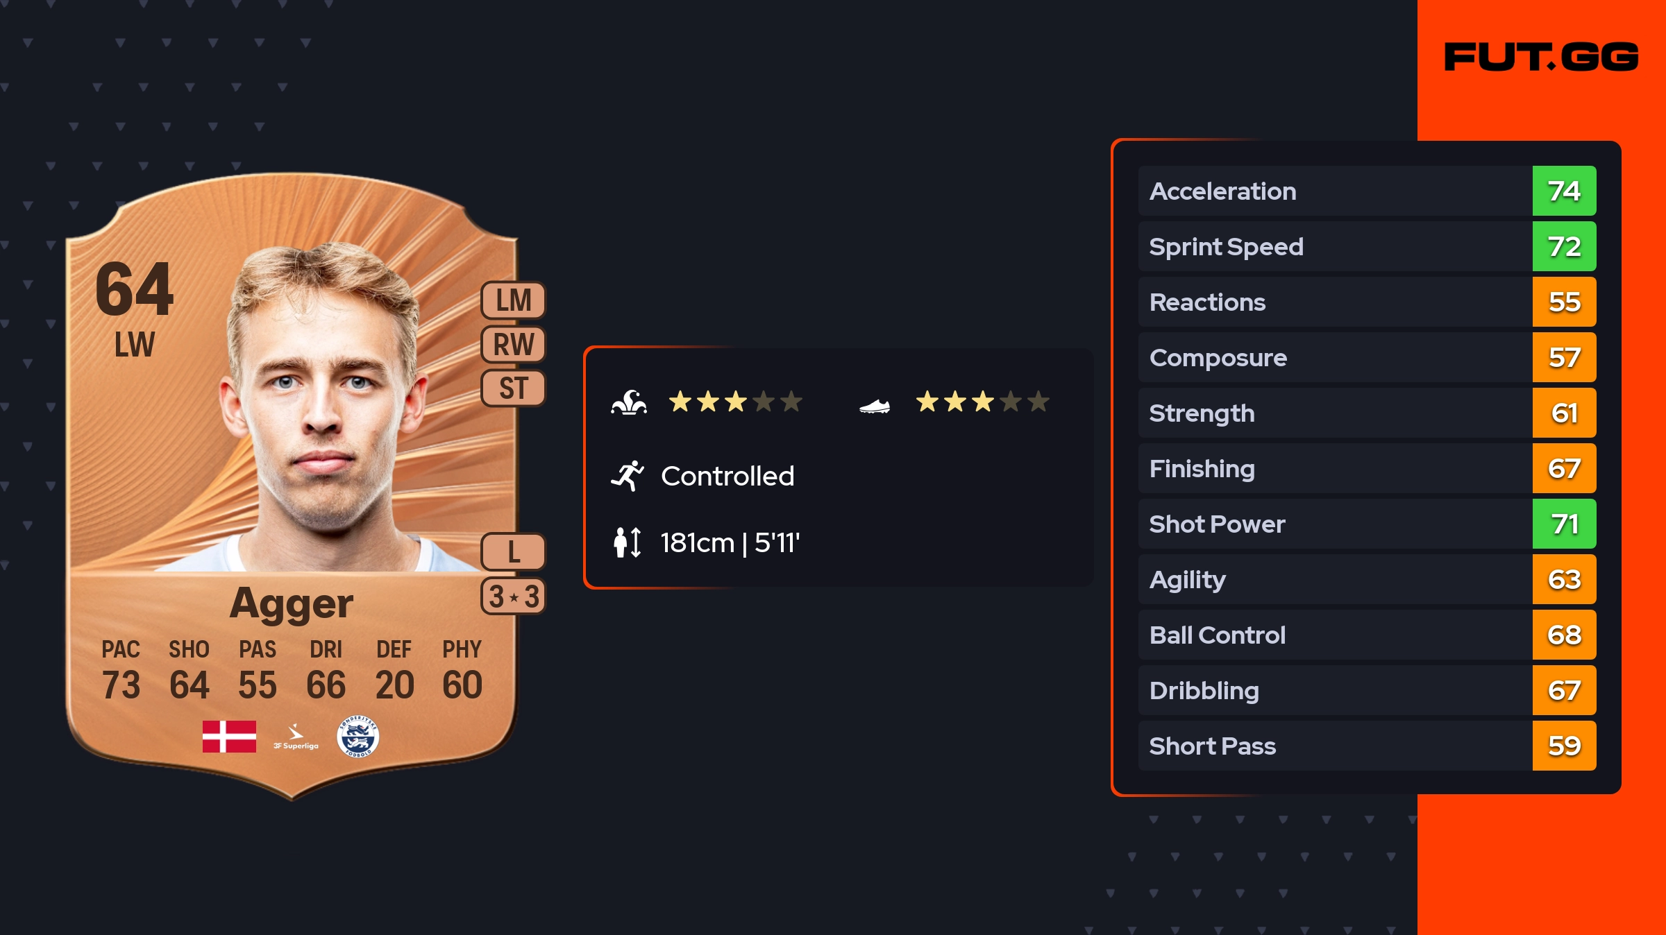This screenshot has height=935, width=1666.
Task: Select the LM alternate position badge
Action: click(514, 301)
